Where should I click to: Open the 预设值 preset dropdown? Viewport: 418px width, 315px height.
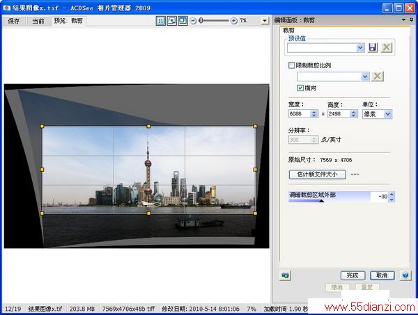point(360,48)
